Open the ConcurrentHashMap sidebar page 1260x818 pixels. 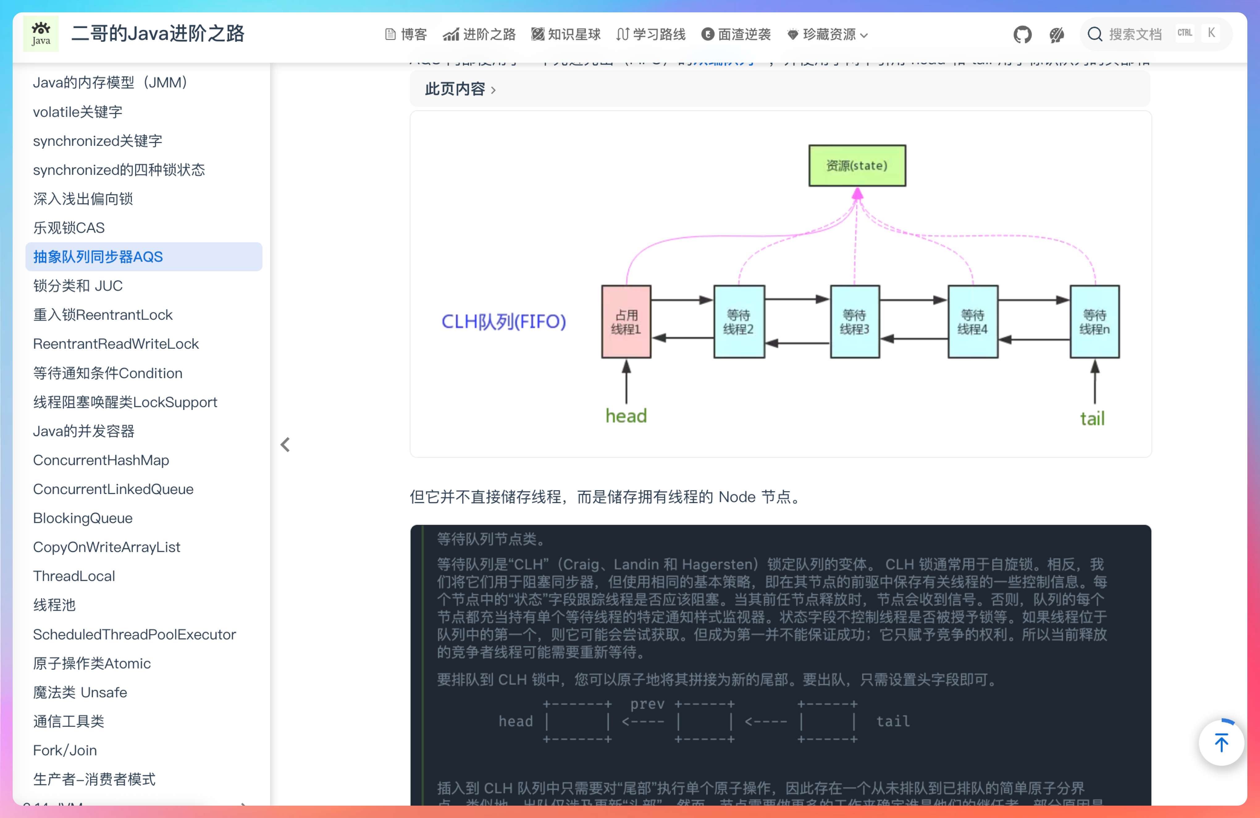tap(101, 460)
